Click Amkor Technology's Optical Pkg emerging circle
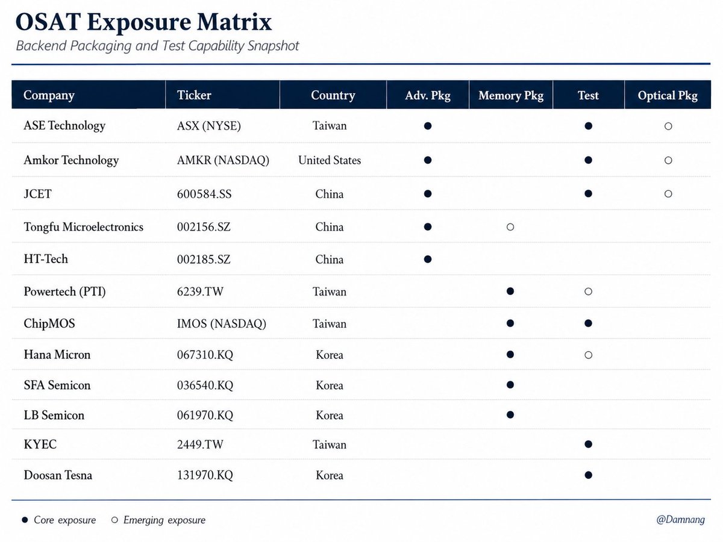The image size is (723, 542). tap(668, 161)
